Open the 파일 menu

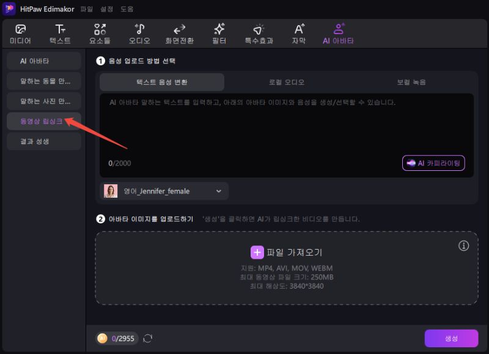[86, 9]
